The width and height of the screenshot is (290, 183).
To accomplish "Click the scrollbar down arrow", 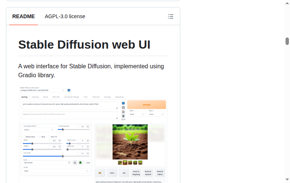I will coord(287,179).
